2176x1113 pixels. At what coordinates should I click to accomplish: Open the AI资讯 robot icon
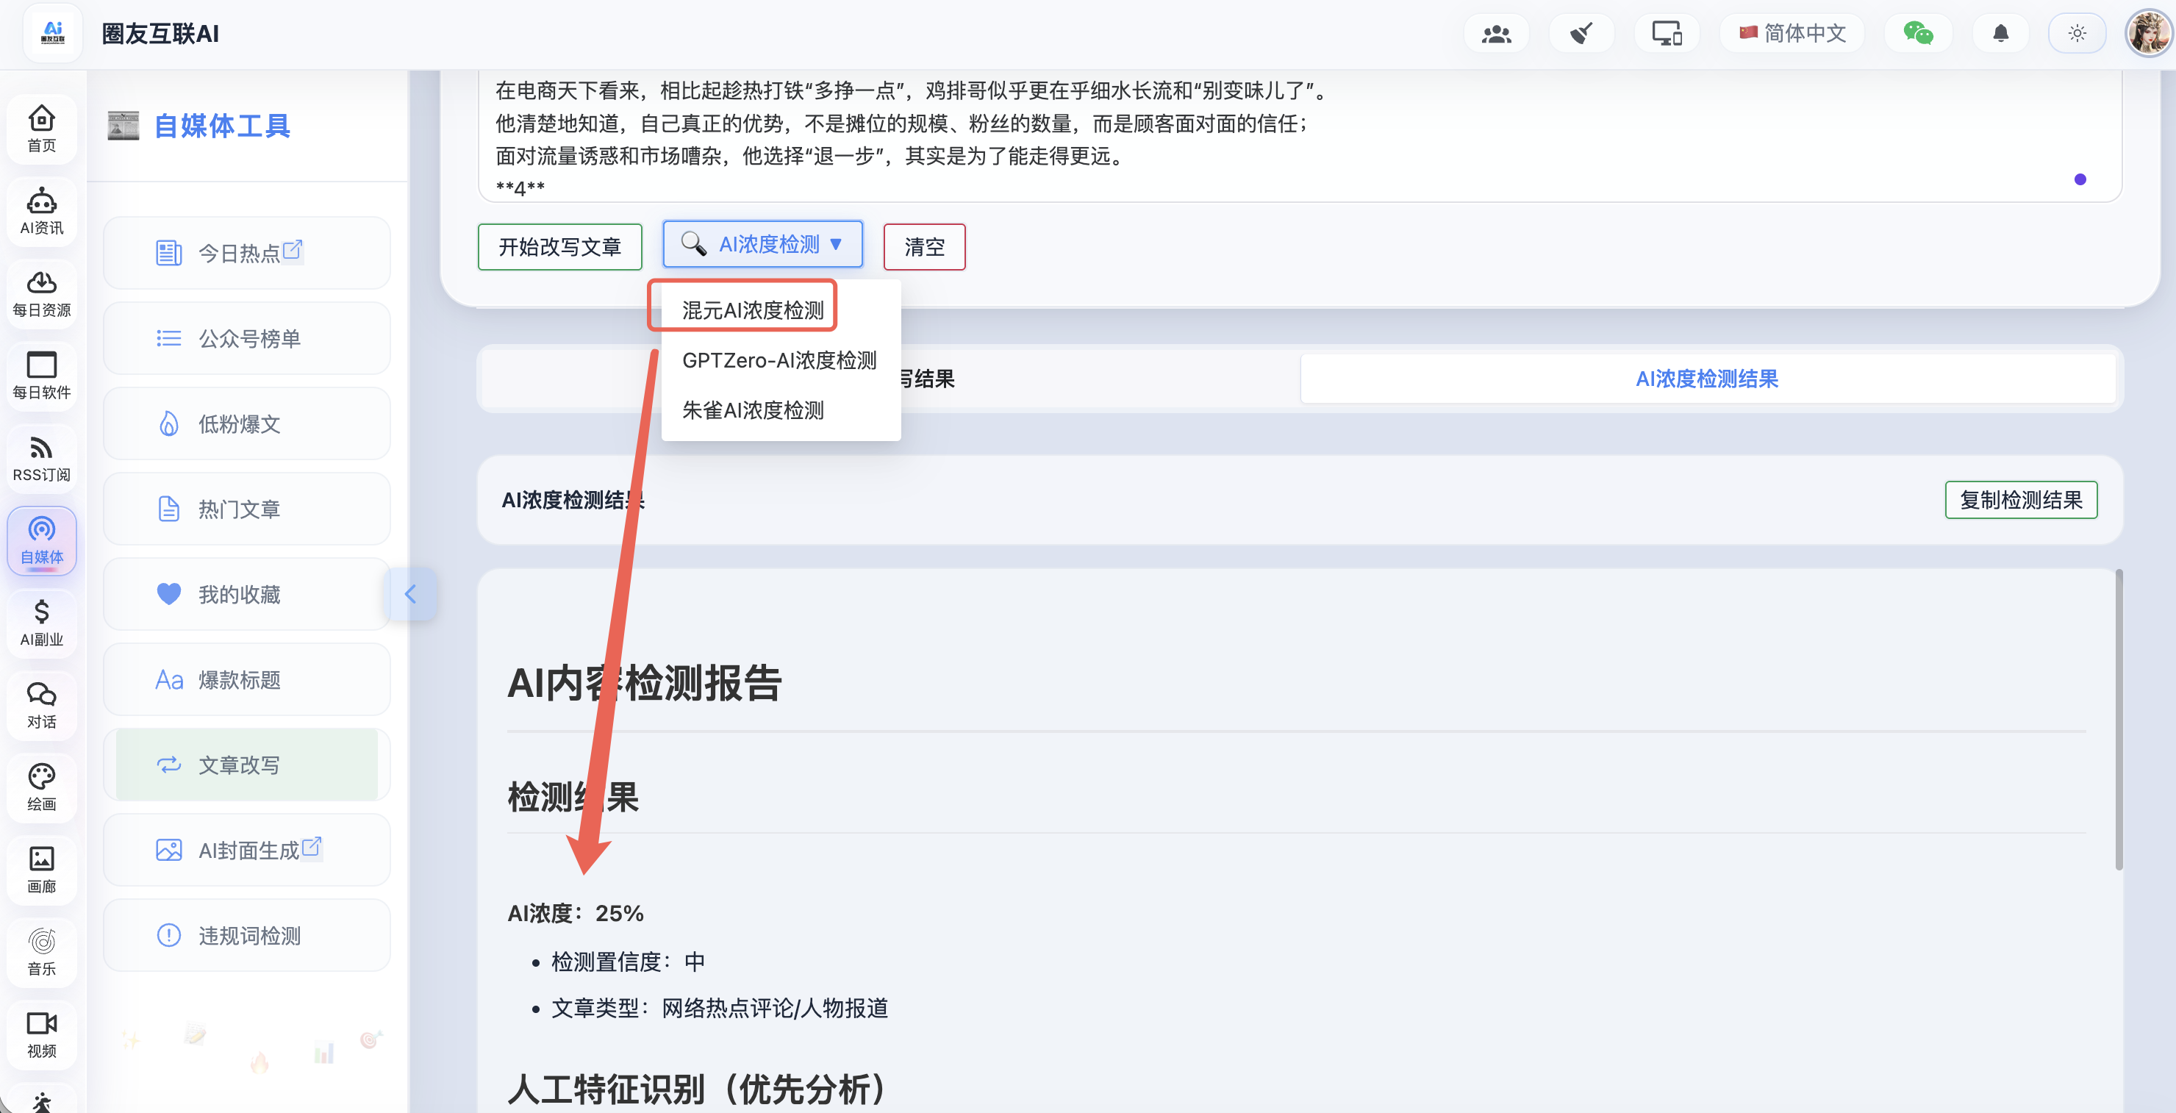click(x=41, y=210)
